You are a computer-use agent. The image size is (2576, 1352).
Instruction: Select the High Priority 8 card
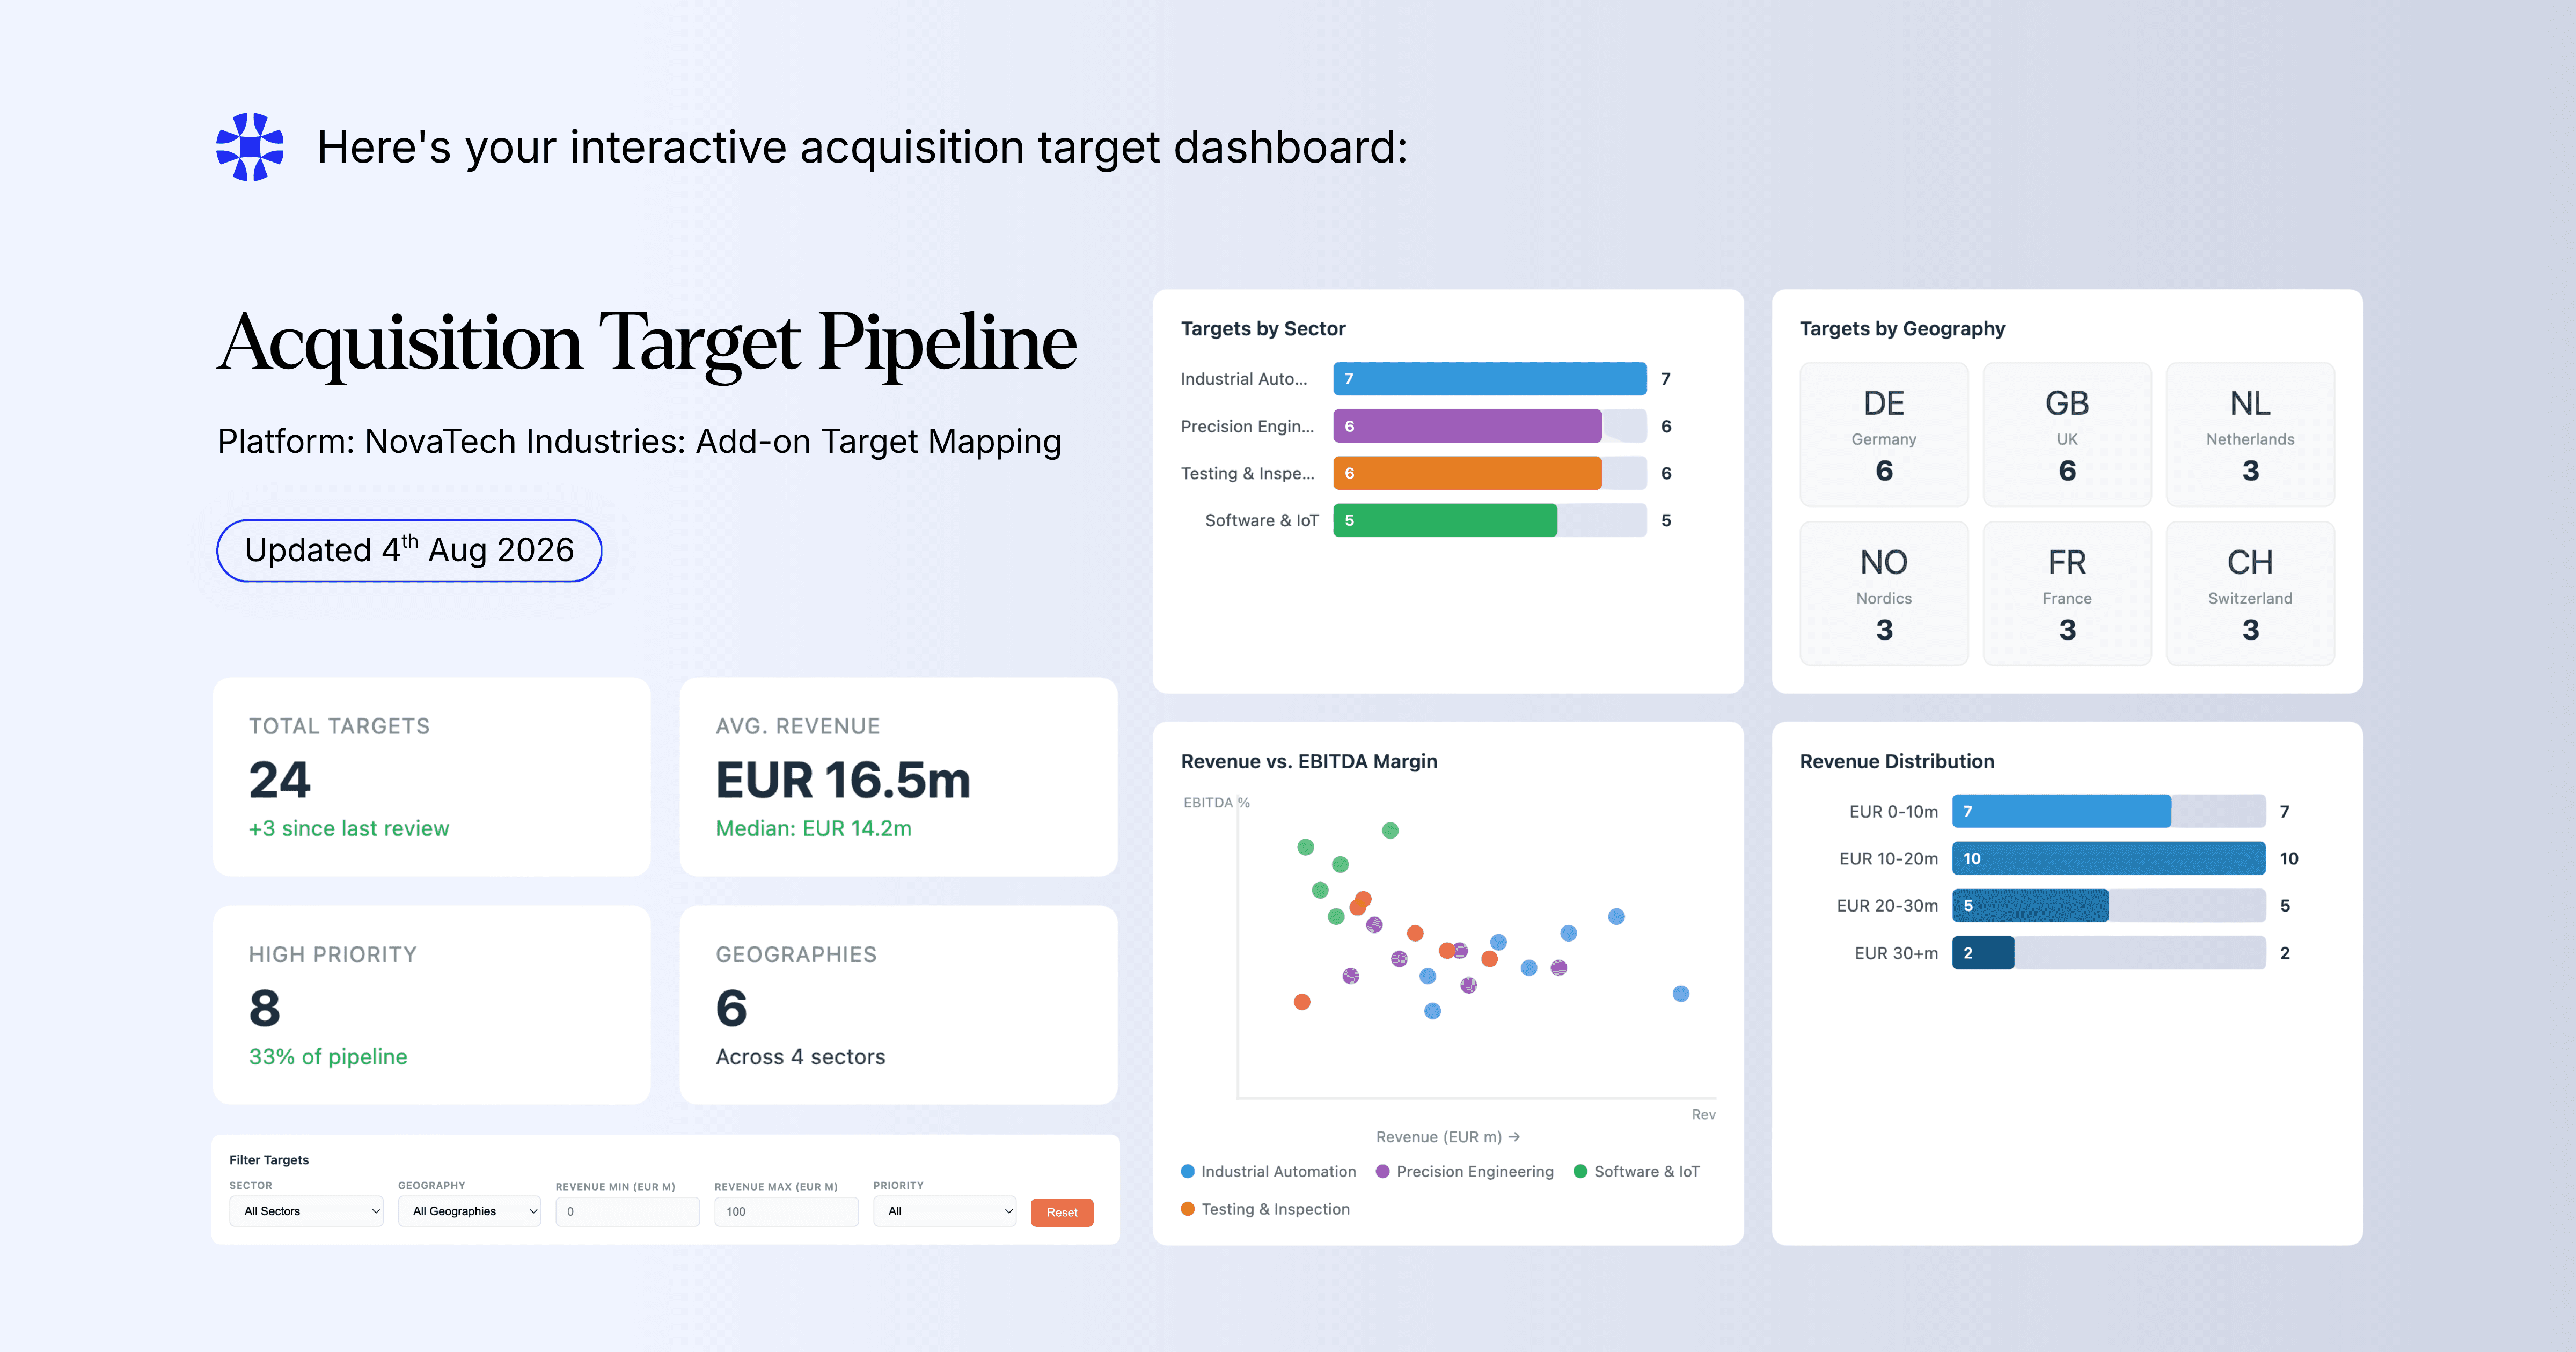pos(431,1005)
